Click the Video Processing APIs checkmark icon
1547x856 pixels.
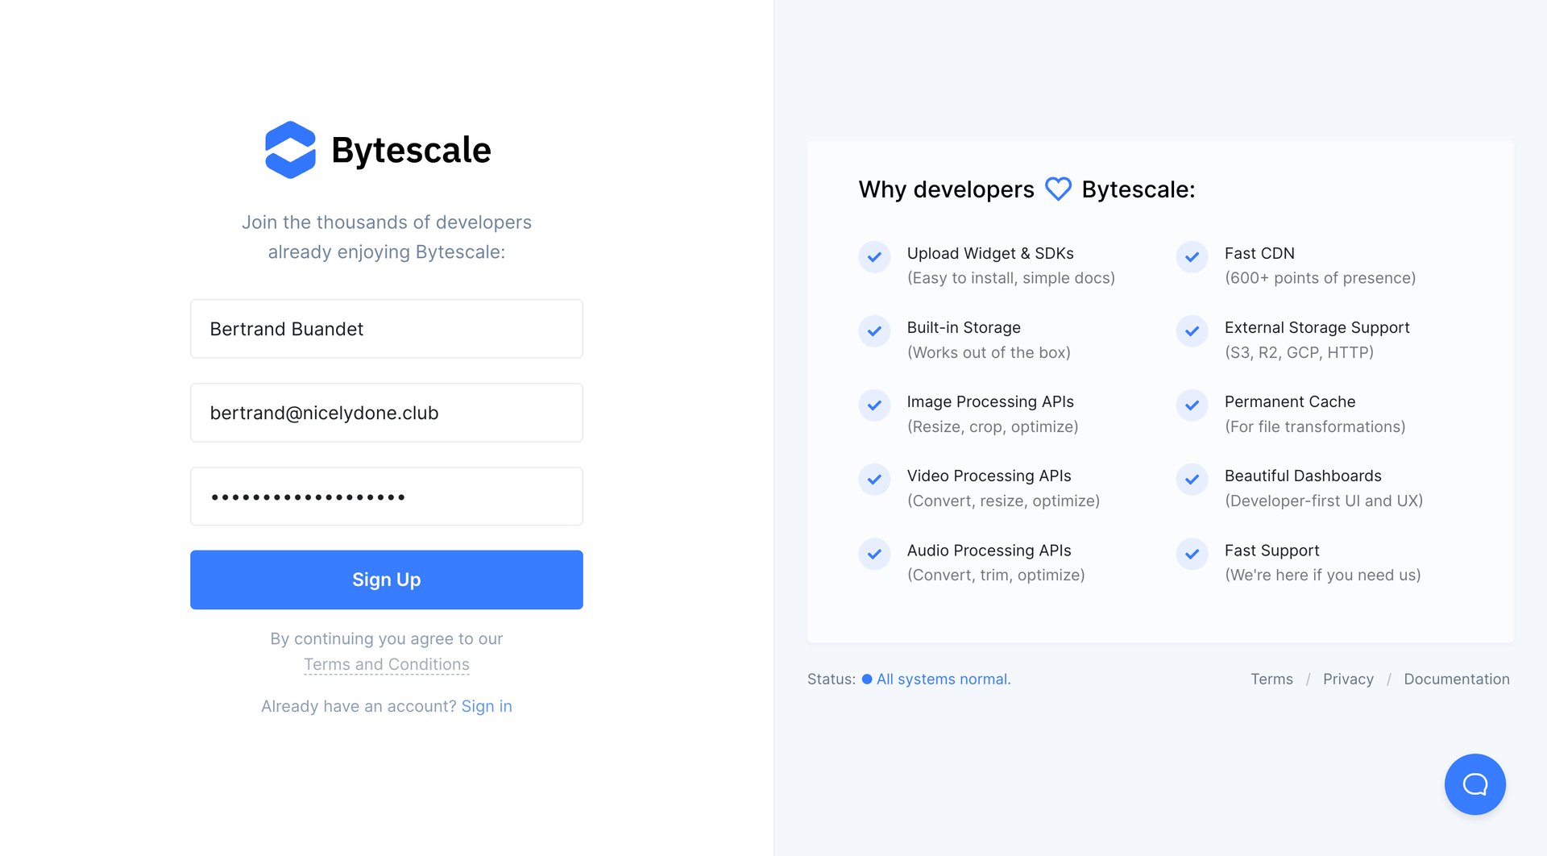(873, 480)
